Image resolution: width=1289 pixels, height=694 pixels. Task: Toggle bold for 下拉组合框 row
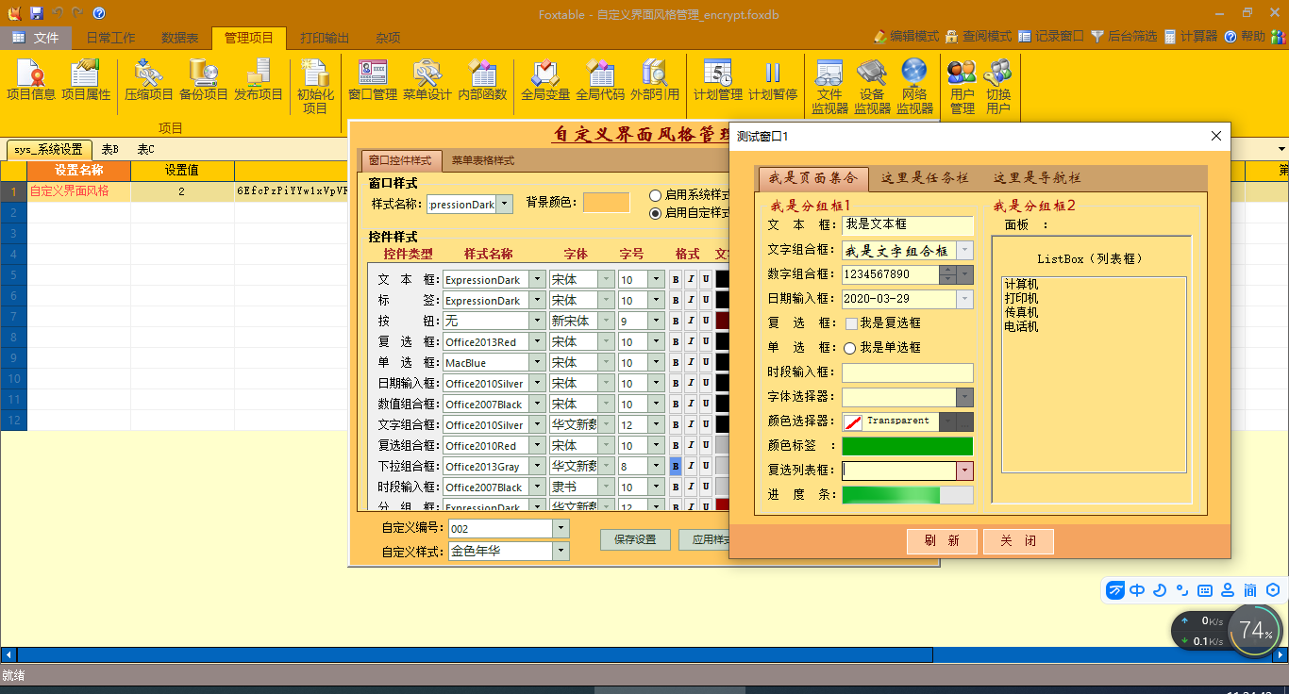coord(676,466)
